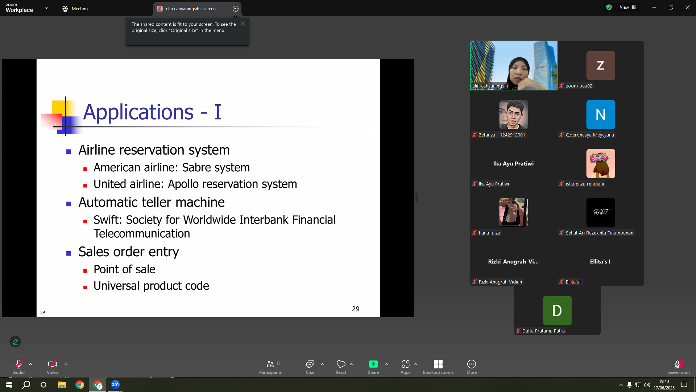This screenshot has width=696, height=392.
Task: Click the green Share screen button
Action: pos(373,367)
